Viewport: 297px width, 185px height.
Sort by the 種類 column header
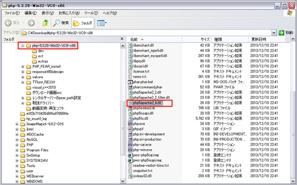[x=230, y=39]
